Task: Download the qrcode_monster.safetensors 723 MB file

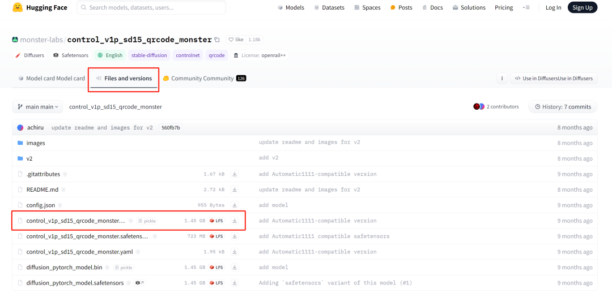Action: 235,236
